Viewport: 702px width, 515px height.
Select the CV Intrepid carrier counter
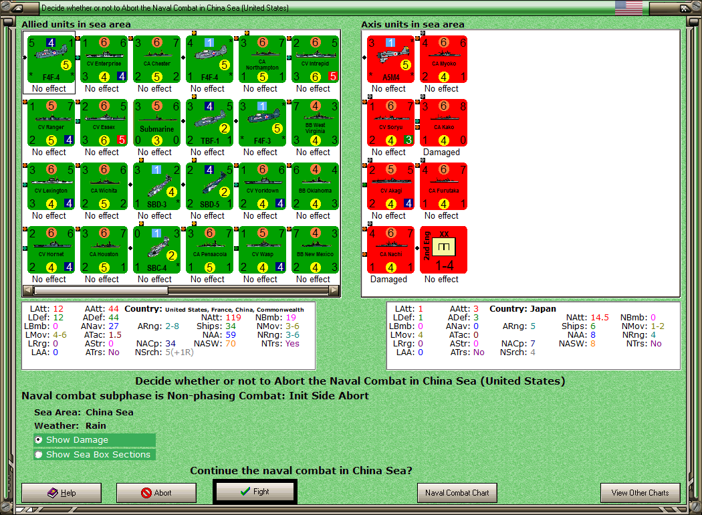315,60
